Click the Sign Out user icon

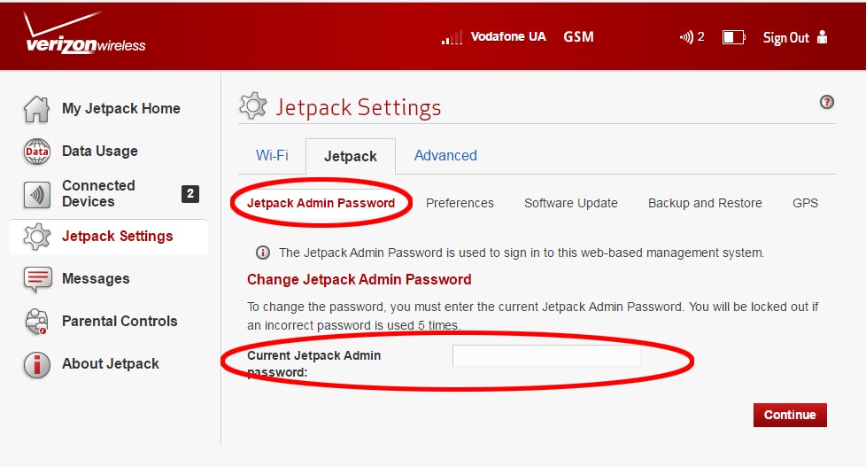822,37
